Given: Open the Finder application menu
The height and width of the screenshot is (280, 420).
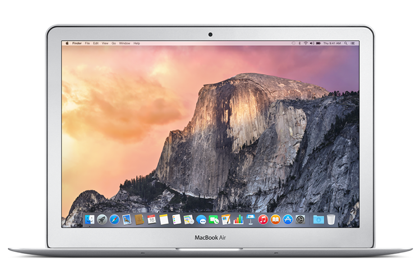Looking at the screenshot, I should pos(77,43).
